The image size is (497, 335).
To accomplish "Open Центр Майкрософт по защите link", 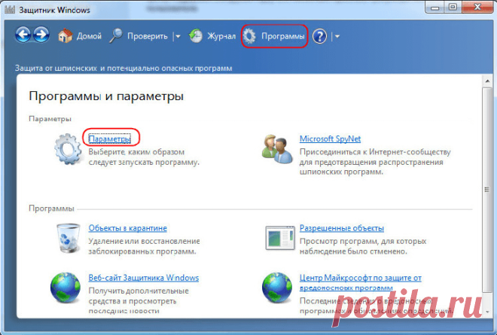I will click(361, 282).
